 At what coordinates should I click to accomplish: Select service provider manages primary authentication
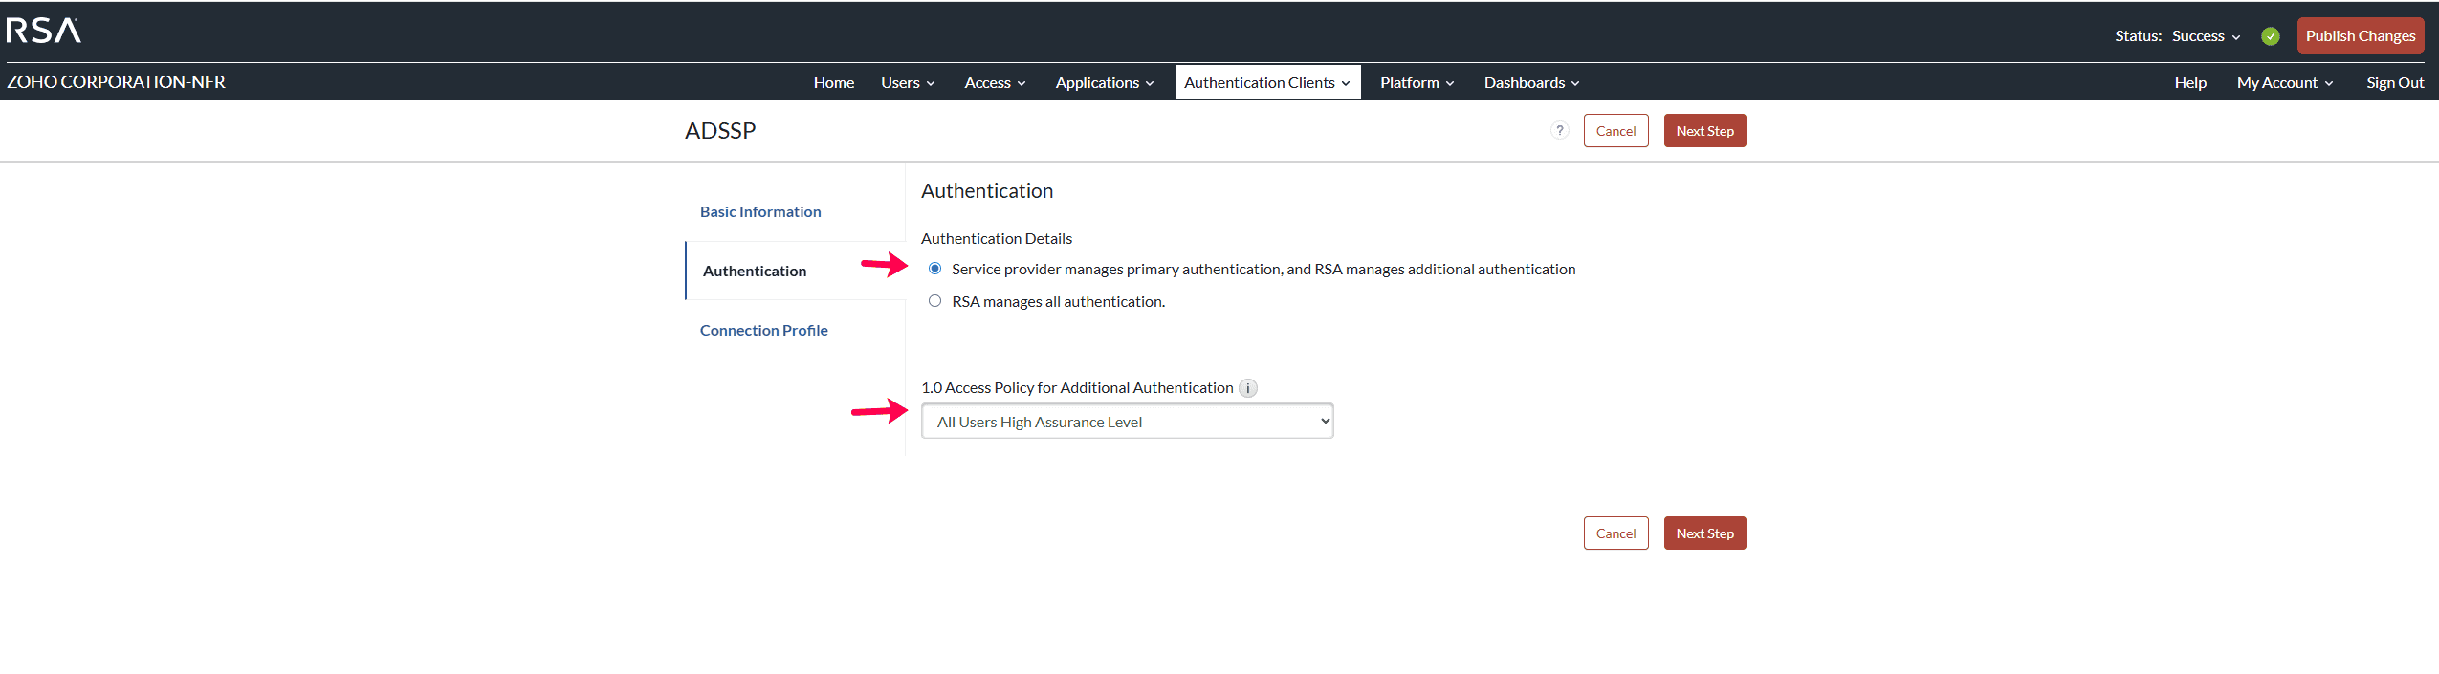[x=934, y=269]
